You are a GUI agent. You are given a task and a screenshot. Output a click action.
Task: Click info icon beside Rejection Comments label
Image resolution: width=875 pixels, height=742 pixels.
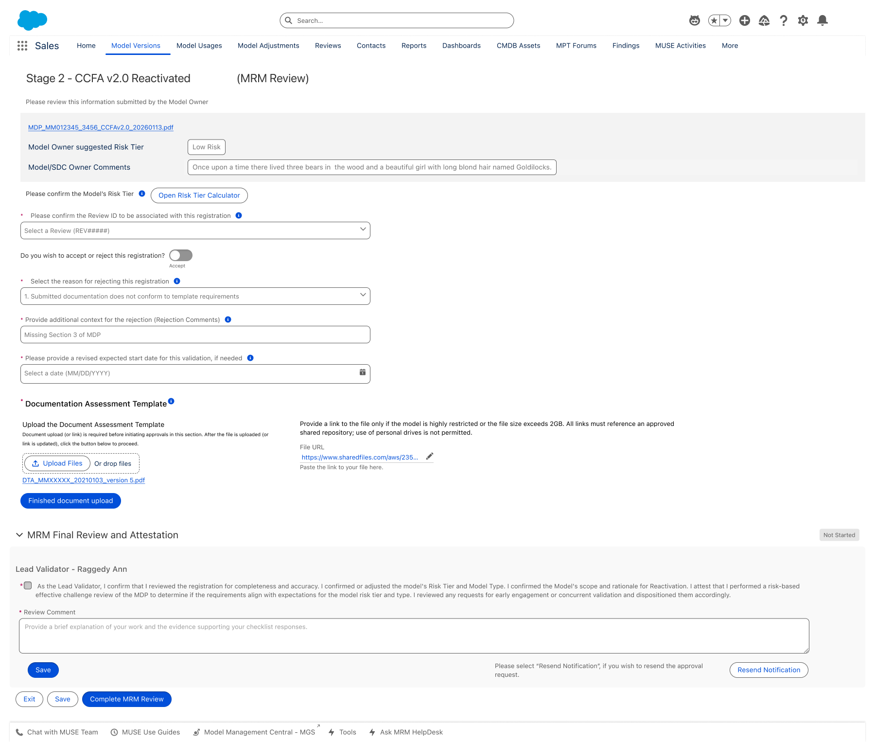[x=228, y=319]
